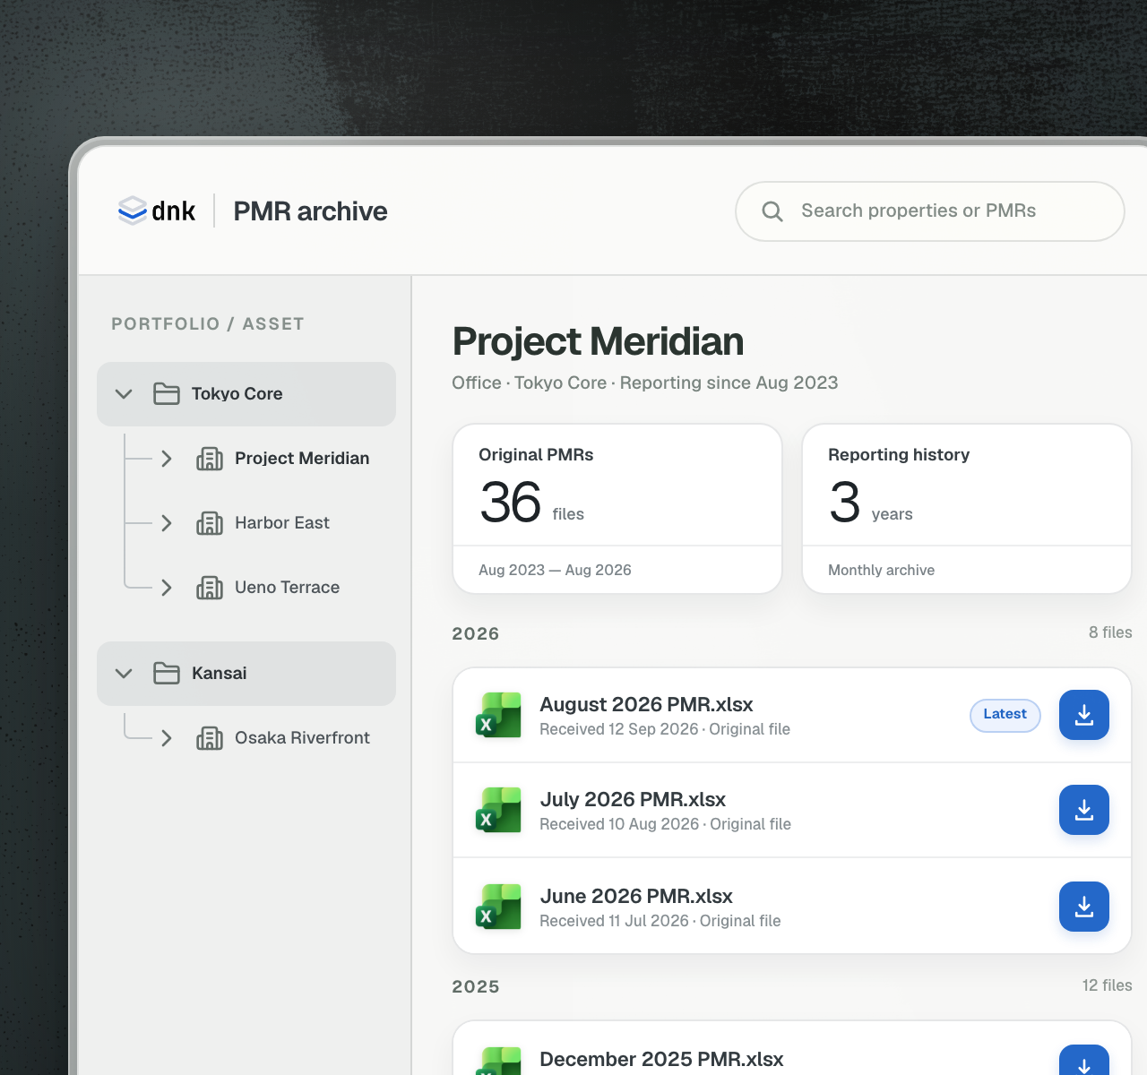The width and height of the screenshot is (1147, 1075).
Task: Download the December 2025 PMR file
Action: tap(1084, 1061)
